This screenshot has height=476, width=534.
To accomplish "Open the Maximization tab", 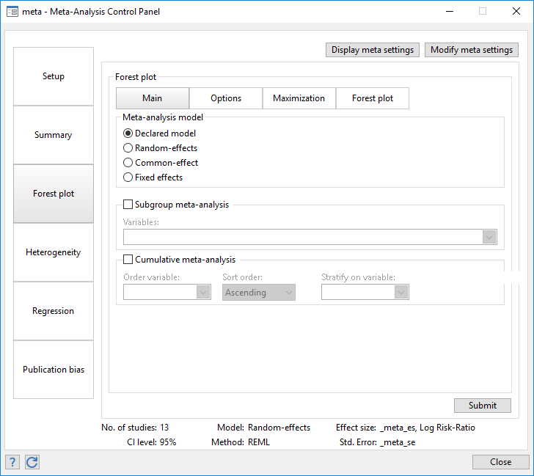I will [x=299, y=98].
